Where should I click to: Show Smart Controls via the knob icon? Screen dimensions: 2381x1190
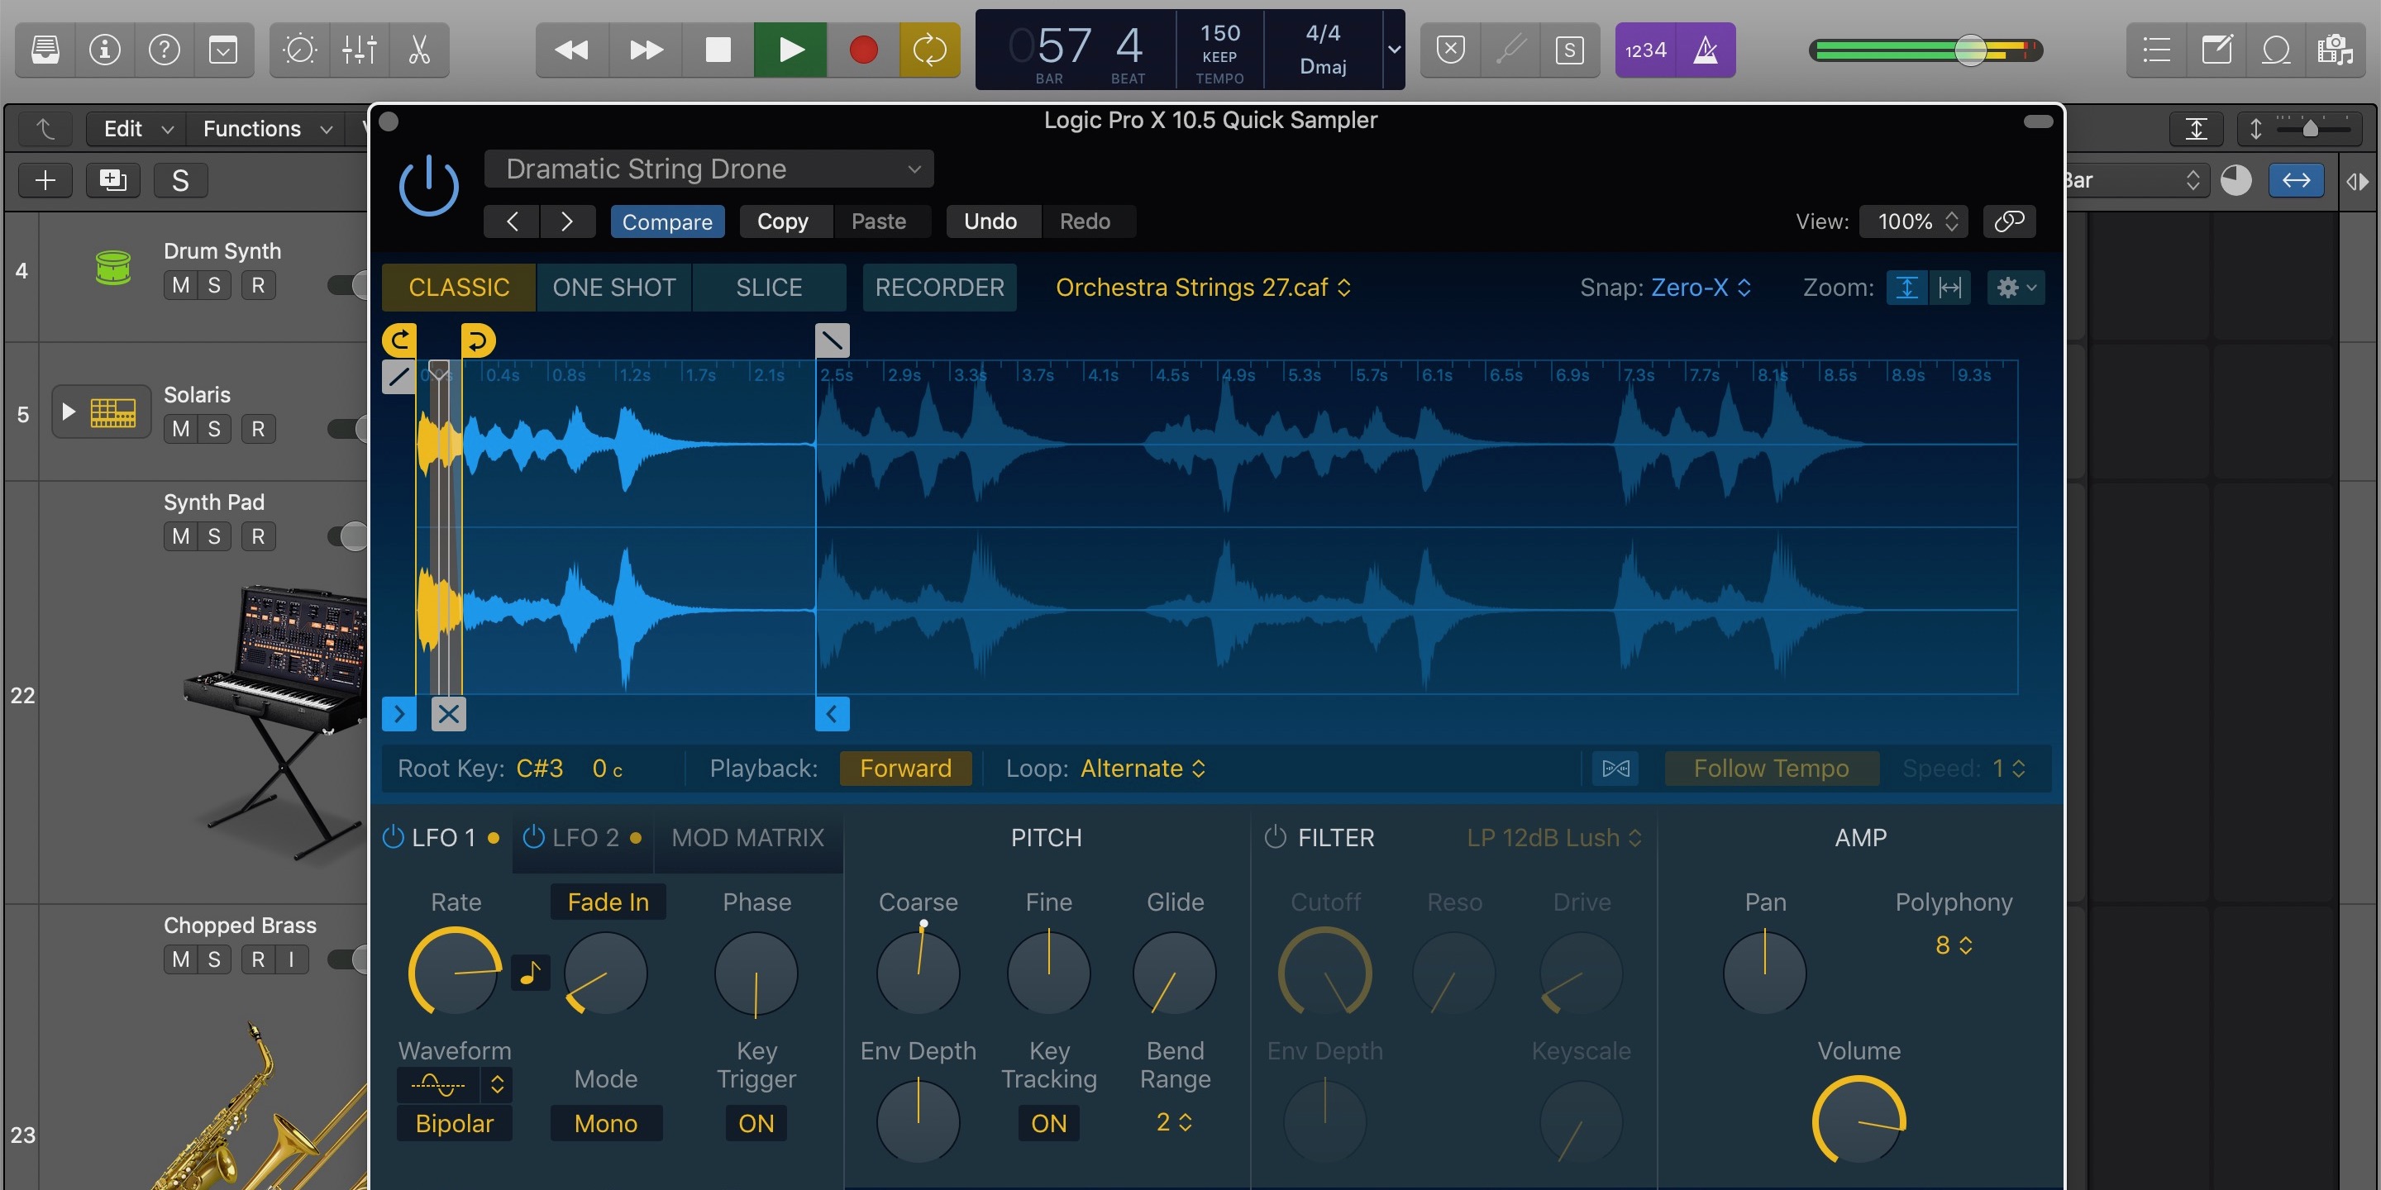click(x=299, y=50)
